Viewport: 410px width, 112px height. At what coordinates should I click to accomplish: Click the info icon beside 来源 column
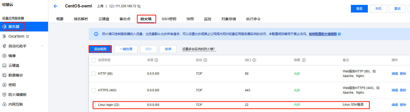tap(156, 60)
